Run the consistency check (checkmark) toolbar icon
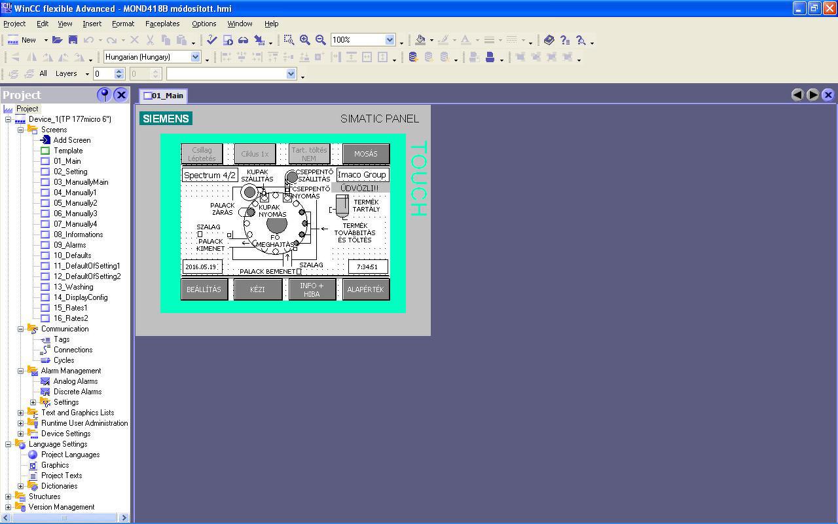Viewport: 838px width, 524px height. [211, 40]
